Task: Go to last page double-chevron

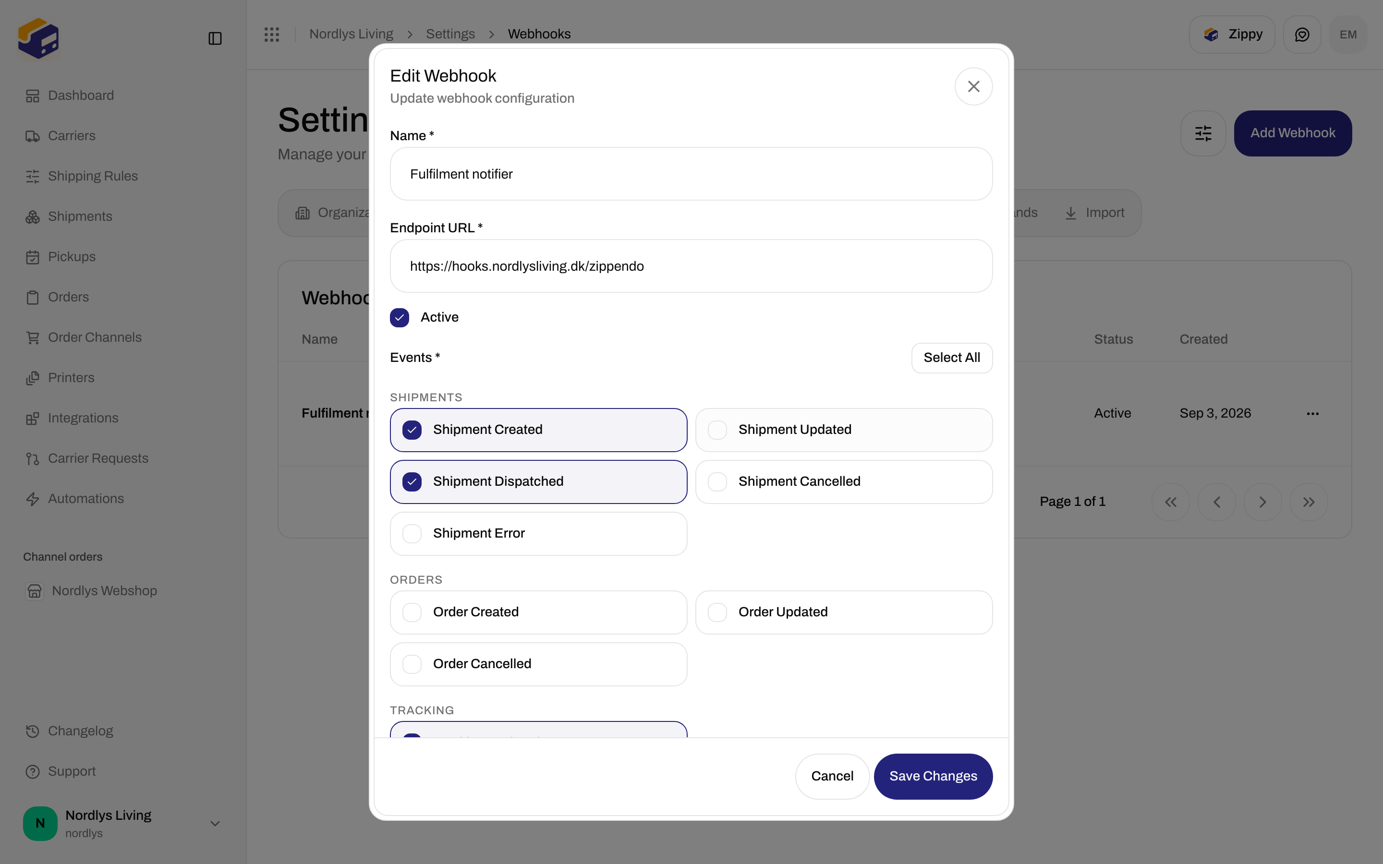Action: tap(1309, 502)
